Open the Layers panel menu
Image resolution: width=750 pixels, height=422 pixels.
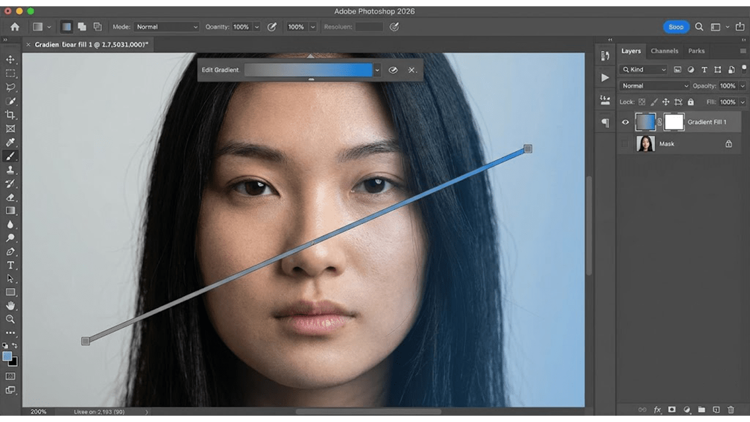pyautogui.click(x=742, y=51)
